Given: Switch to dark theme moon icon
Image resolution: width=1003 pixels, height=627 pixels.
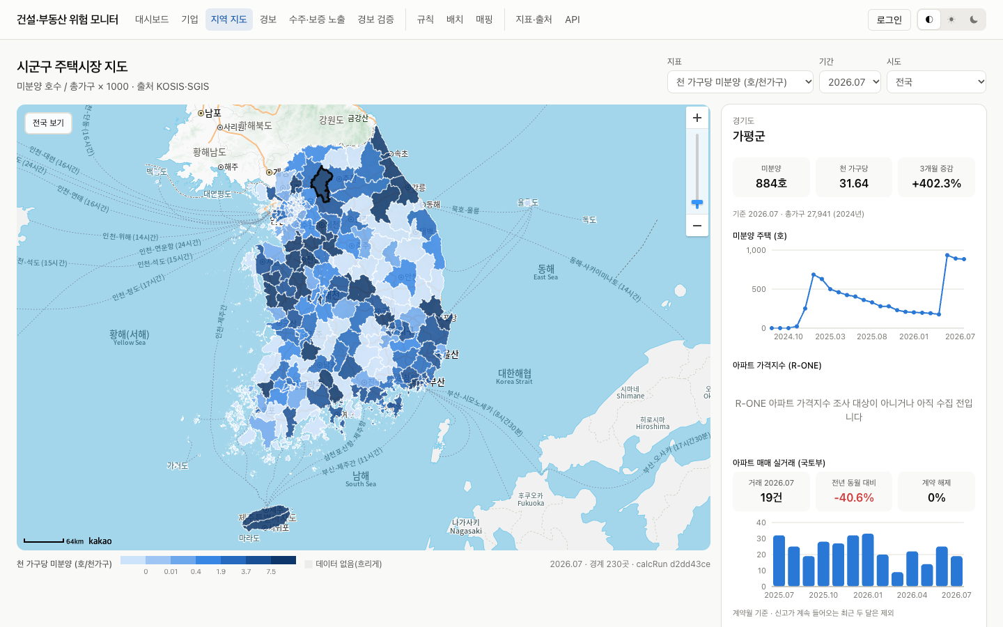Looking at the screenshot, I should pyautogui.click(x=974, y=20).
